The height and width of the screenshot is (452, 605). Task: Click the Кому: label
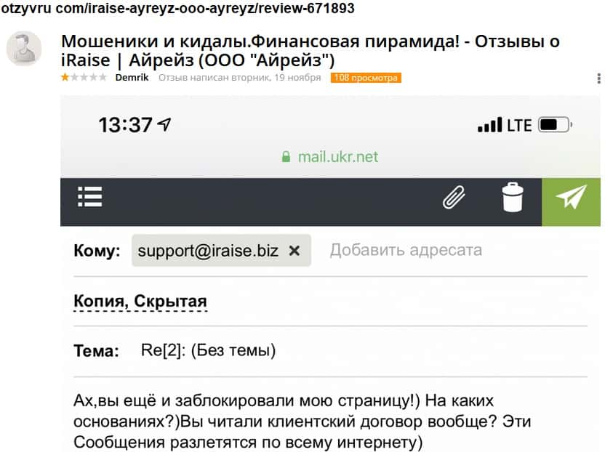pyautogui.click(x=97, y=251)
